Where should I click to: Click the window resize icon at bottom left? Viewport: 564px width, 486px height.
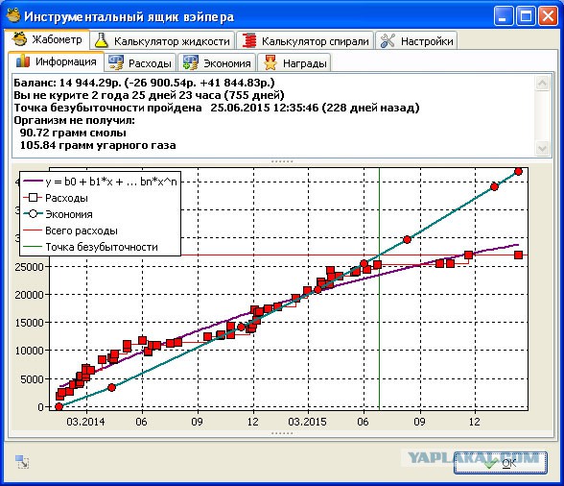(x=22, y=461)
